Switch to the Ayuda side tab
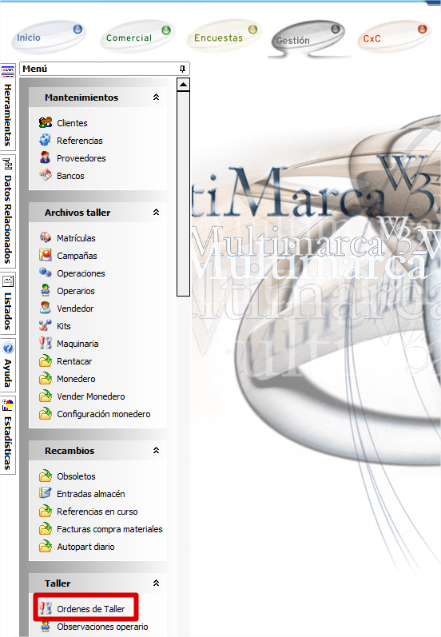 point(8,364)
